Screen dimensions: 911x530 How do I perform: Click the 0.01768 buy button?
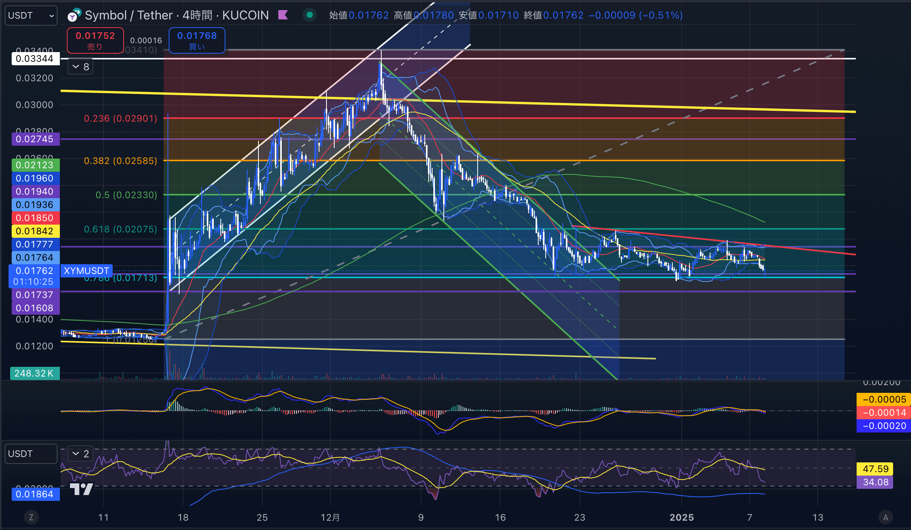pyautogui.click(x=197, y=40)
